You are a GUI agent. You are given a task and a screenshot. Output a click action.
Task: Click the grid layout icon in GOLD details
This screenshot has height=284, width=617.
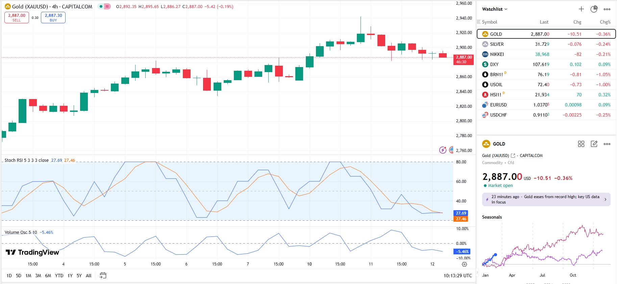coord(581,144)
